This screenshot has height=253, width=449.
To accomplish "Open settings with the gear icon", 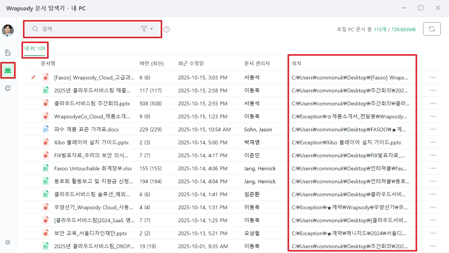I will point(8,242).
